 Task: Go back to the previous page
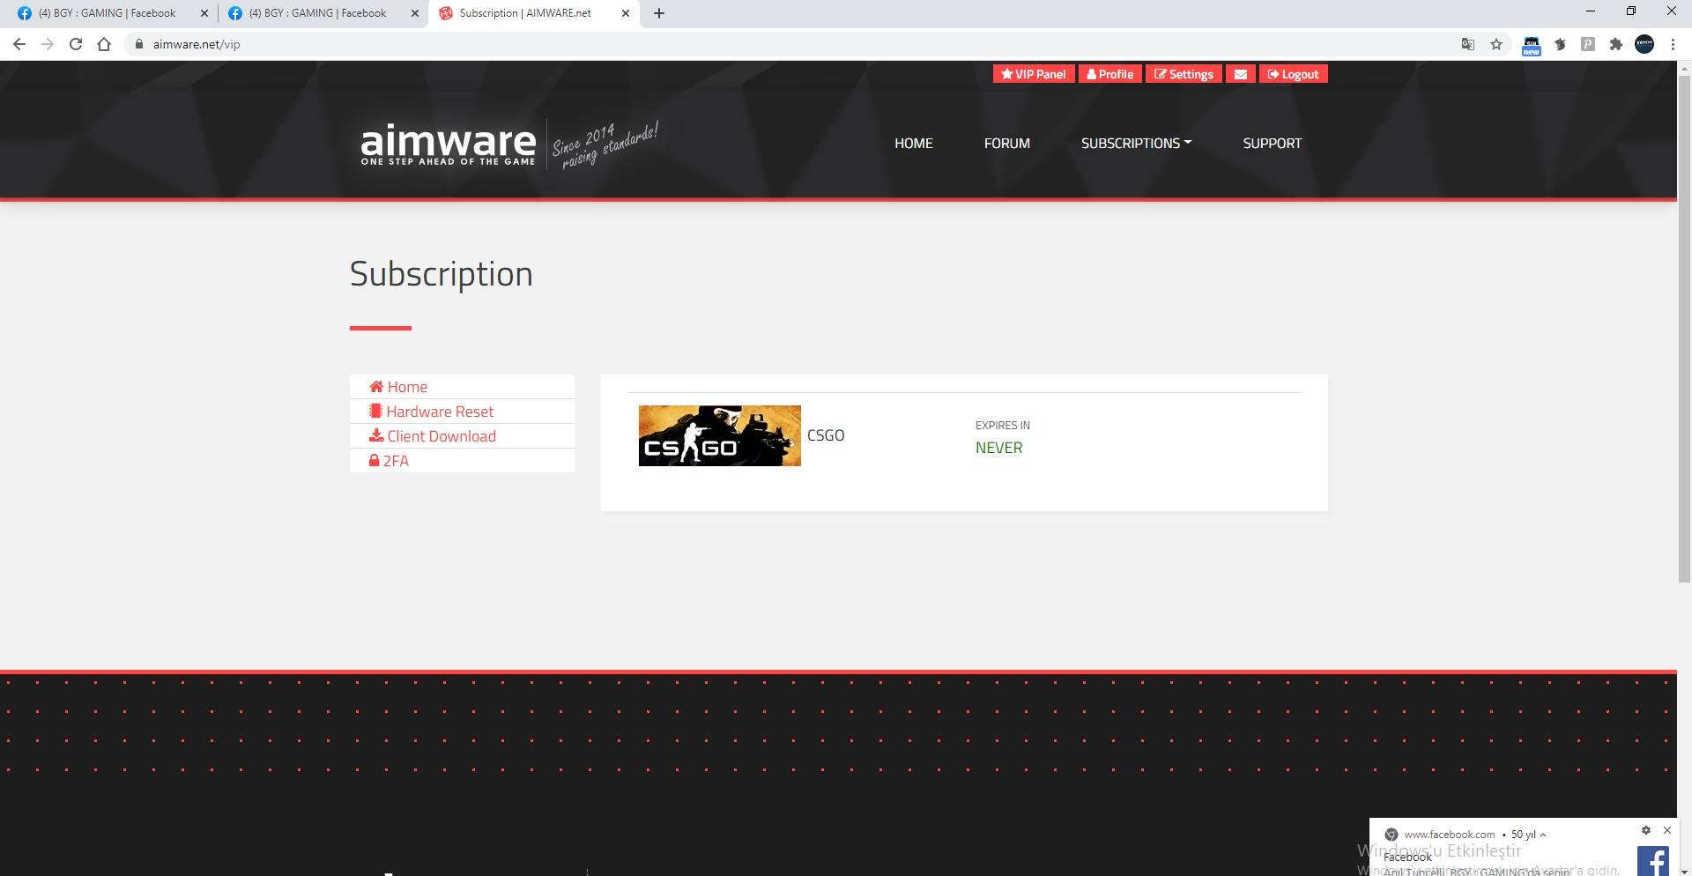[x=19, y=44]
